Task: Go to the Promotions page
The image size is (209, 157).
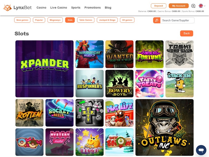Action: [93, 8]
